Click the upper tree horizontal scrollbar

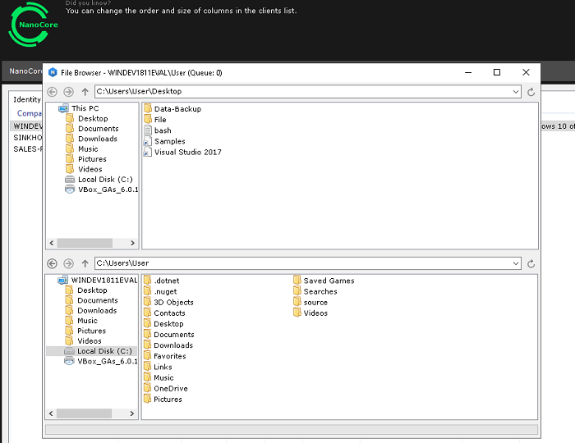tap(92, 243)
